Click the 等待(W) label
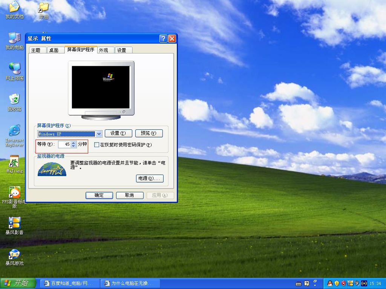 46,144
